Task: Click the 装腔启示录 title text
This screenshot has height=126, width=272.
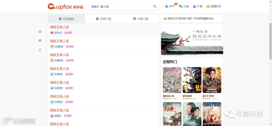Action: click(x=168, y=96)
